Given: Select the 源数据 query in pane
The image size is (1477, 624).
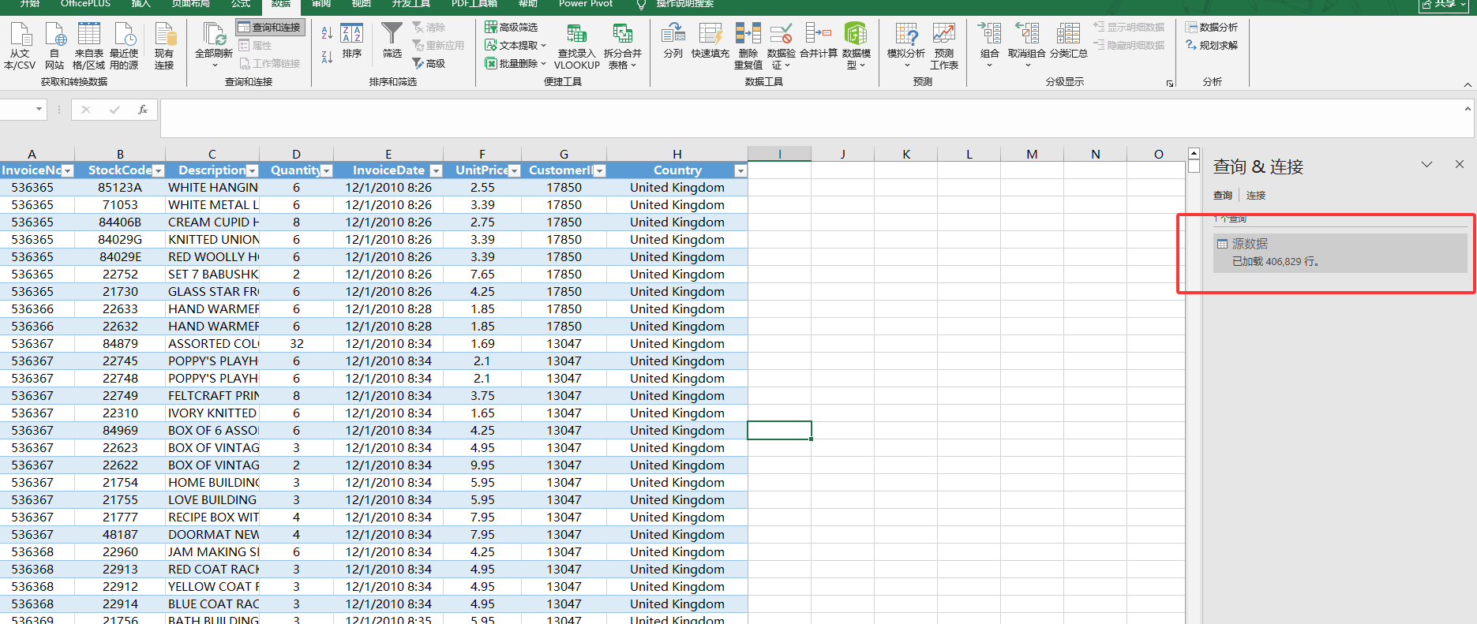Looking at the screenshot, I should pos(1340,252).
